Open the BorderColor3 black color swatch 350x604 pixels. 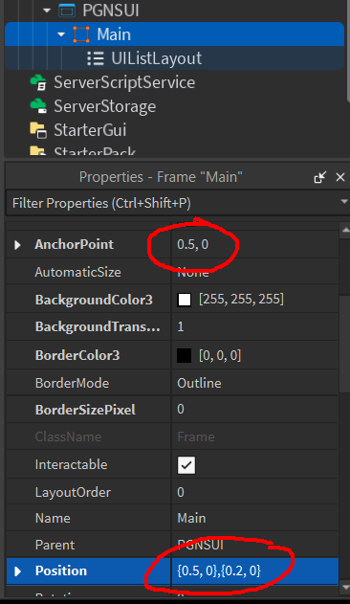184,355
